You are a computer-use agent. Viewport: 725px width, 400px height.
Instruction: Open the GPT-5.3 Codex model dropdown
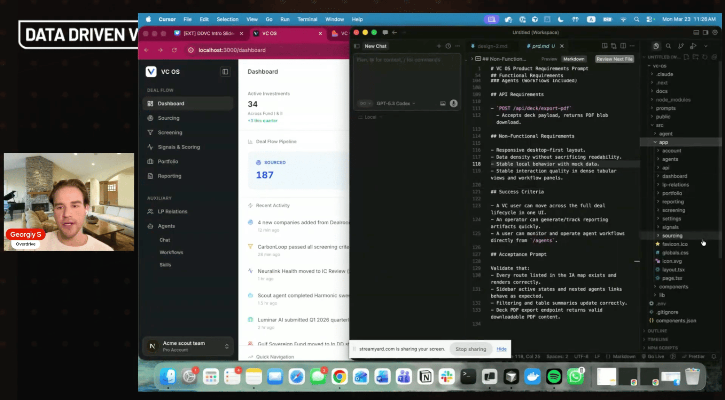(x=396, y=103)
